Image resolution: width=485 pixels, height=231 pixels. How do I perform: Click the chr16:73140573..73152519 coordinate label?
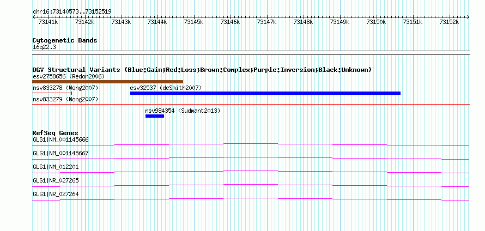point(72,12)
